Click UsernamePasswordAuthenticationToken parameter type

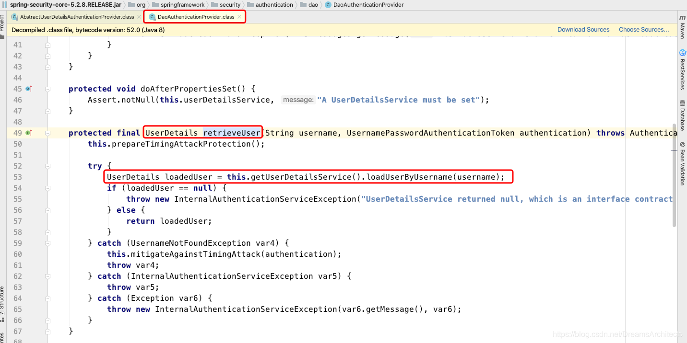[x=430, y=133]
